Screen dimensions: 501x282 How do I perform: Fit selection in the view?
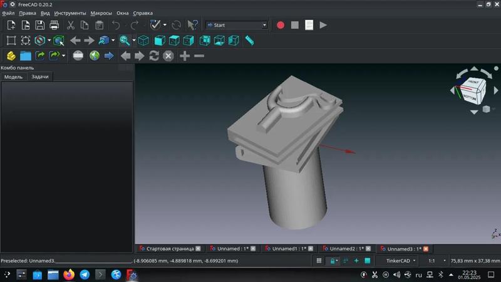[x=26, y=41]
